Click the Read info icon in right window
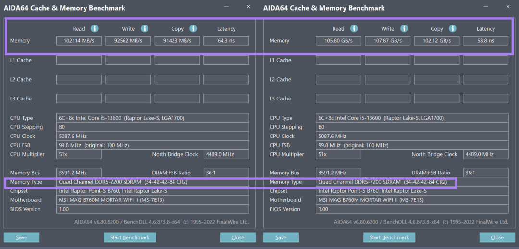The image size is (519, 249). pos(354,29)
